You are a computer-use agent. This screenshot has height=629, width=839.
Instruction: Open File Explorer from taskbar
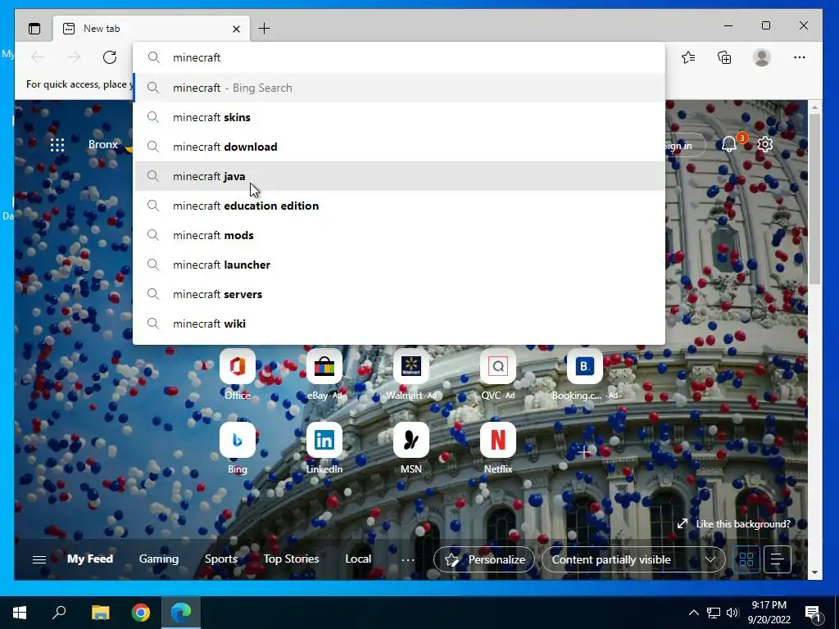100,613
